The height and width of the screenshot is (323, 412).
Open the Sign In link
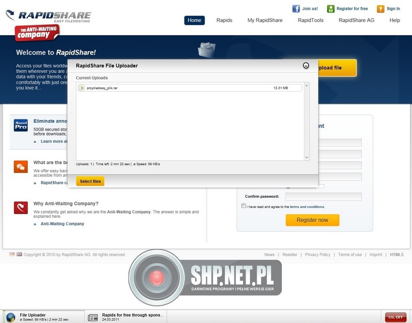pos(393,9)
